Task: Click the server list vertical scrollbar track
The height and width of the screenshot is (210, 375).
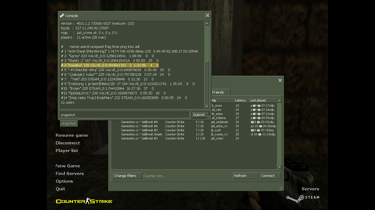Action: 279,134
